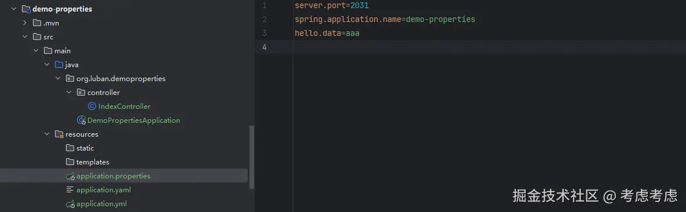The height and width of the screenshot is (212, 686).
Task: Click the controller package icon
Action: [81, 93]
